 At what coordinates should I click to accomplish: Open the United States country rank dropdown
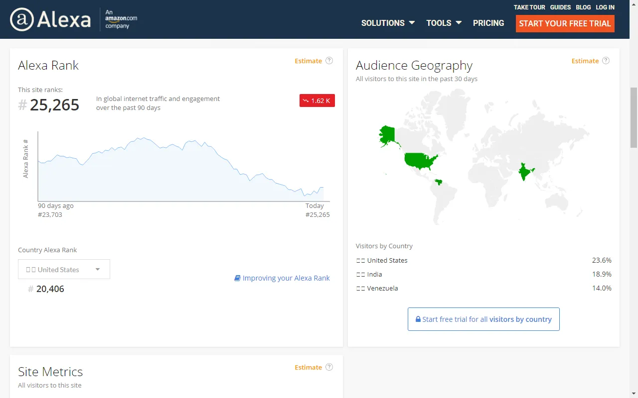[64, 269]
